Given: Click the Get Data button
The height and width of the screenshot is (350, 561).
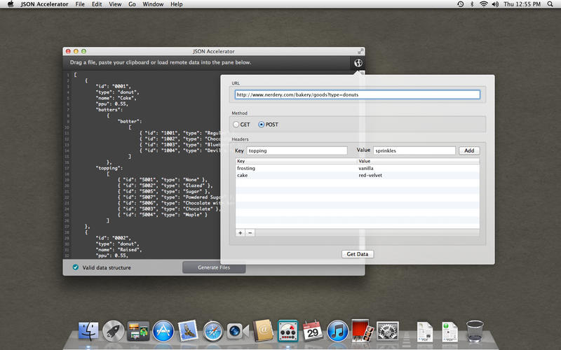Looking at the screenshot, I should pos(358,254).
